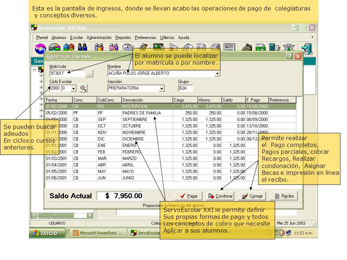347x260 pixels.
Task: Open the Sección PREPARATORIA dropdown
Action: click(x=162, y=88)
